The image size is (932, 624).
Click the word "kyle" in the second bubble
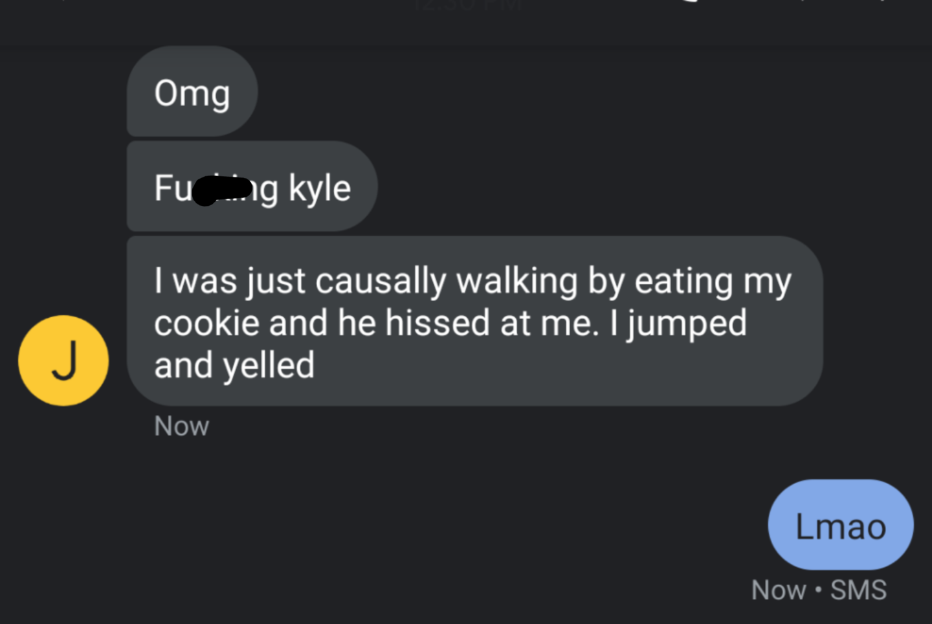coord(320,188)
